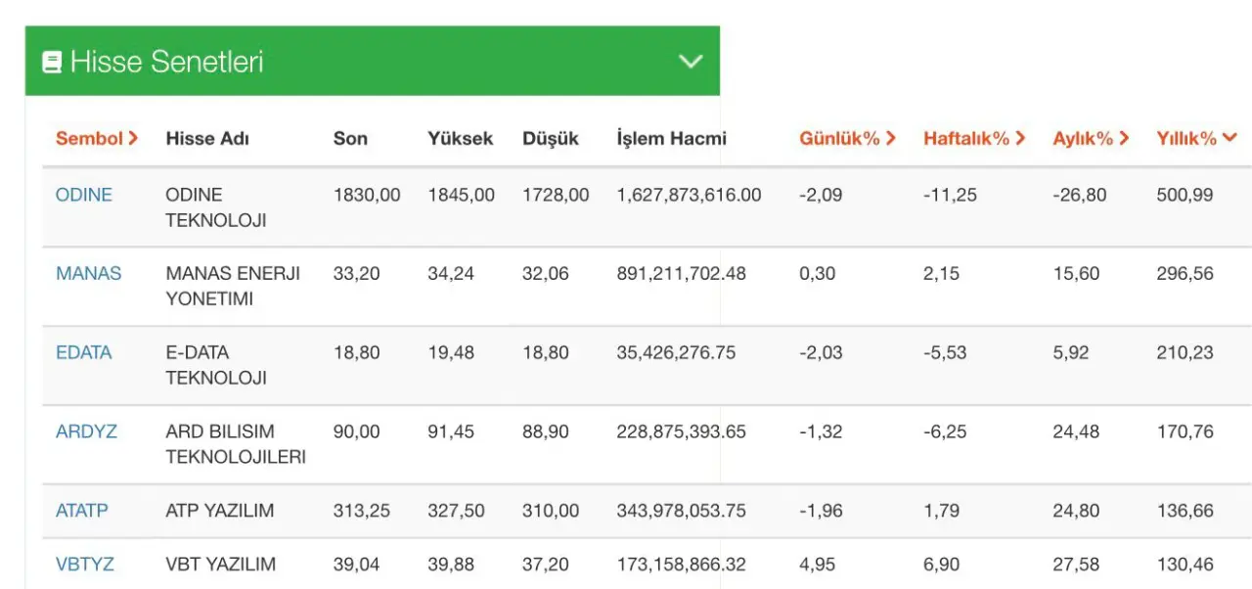Open the VBTYZ stock link
The image size is (1252, 589).
pyautogui.click(x=85, y=565)
